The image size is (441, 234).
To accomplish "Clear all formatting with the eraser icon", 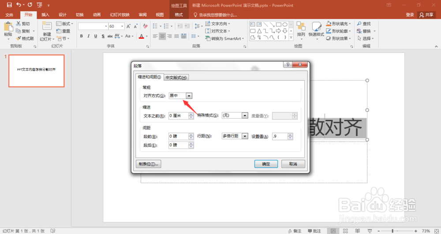I will click(x=145, y=26).
